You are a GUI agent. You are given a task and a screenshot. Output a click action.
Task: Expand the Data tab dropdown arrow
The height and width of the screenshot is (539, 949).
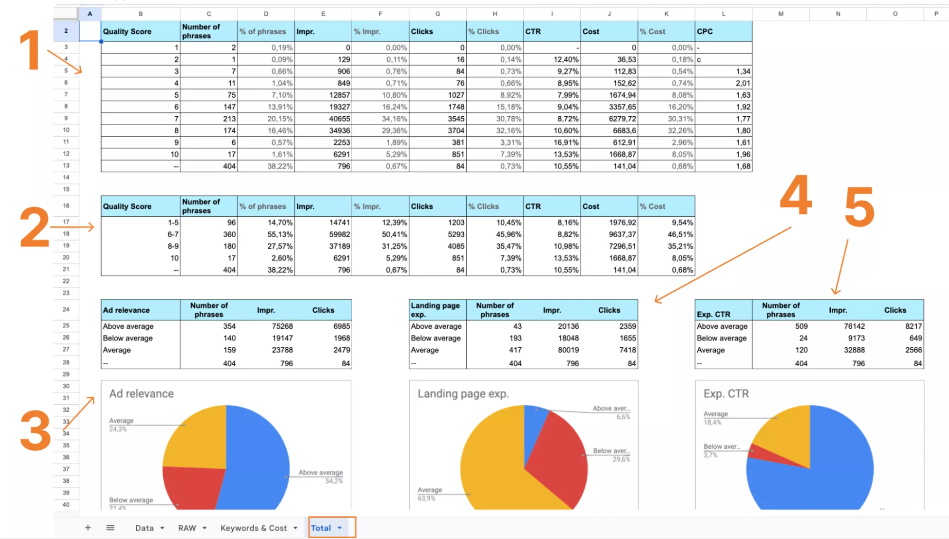coord(162,528)
